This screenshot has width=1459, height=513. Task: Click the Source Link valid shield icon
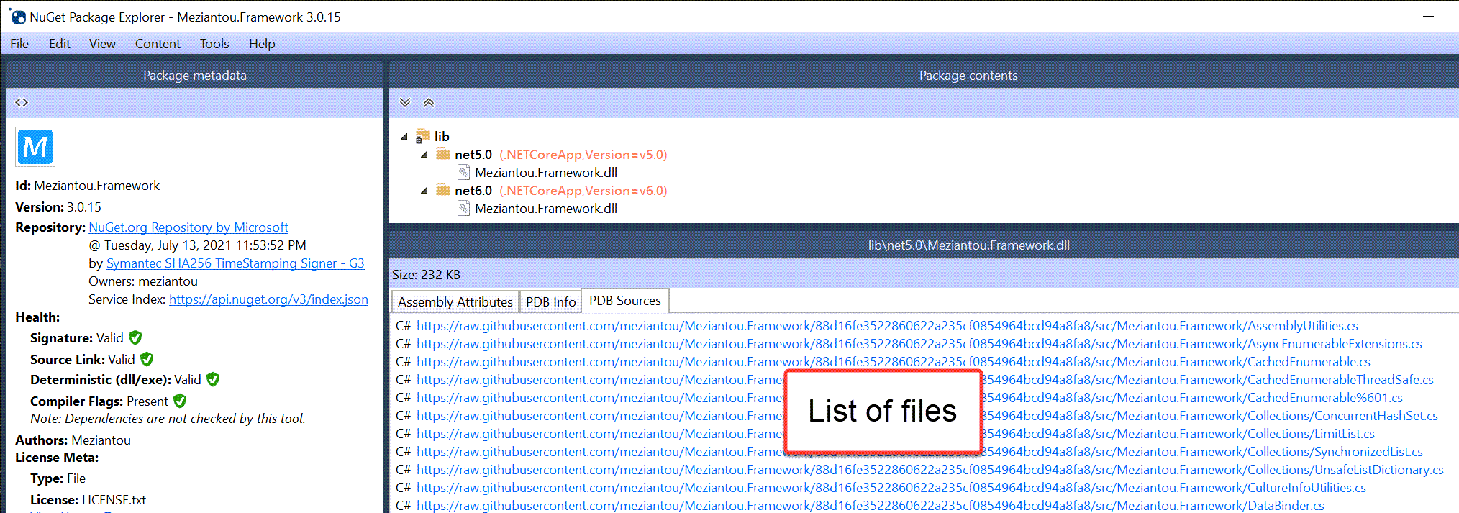point(147,359)
